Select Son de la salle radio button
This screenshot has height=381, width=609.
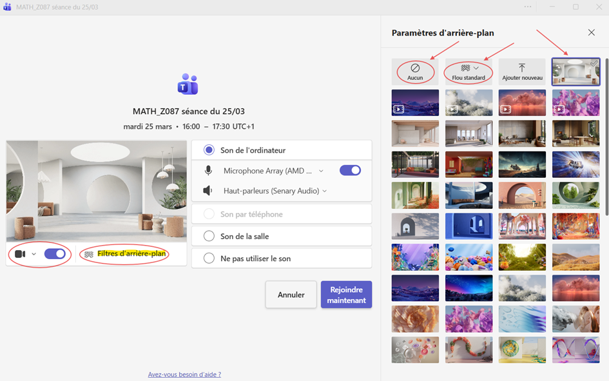[x=209, y=236]
